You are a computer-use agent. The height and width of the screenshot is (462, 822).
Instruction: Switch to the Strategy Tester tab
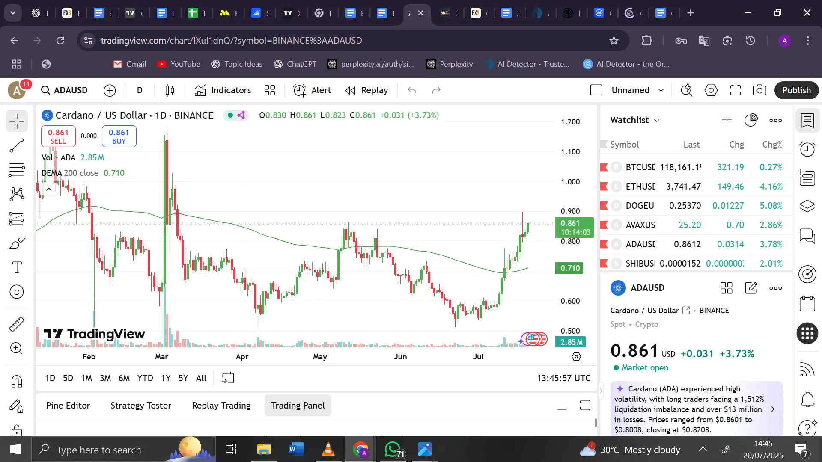click(x=141, y=406)
